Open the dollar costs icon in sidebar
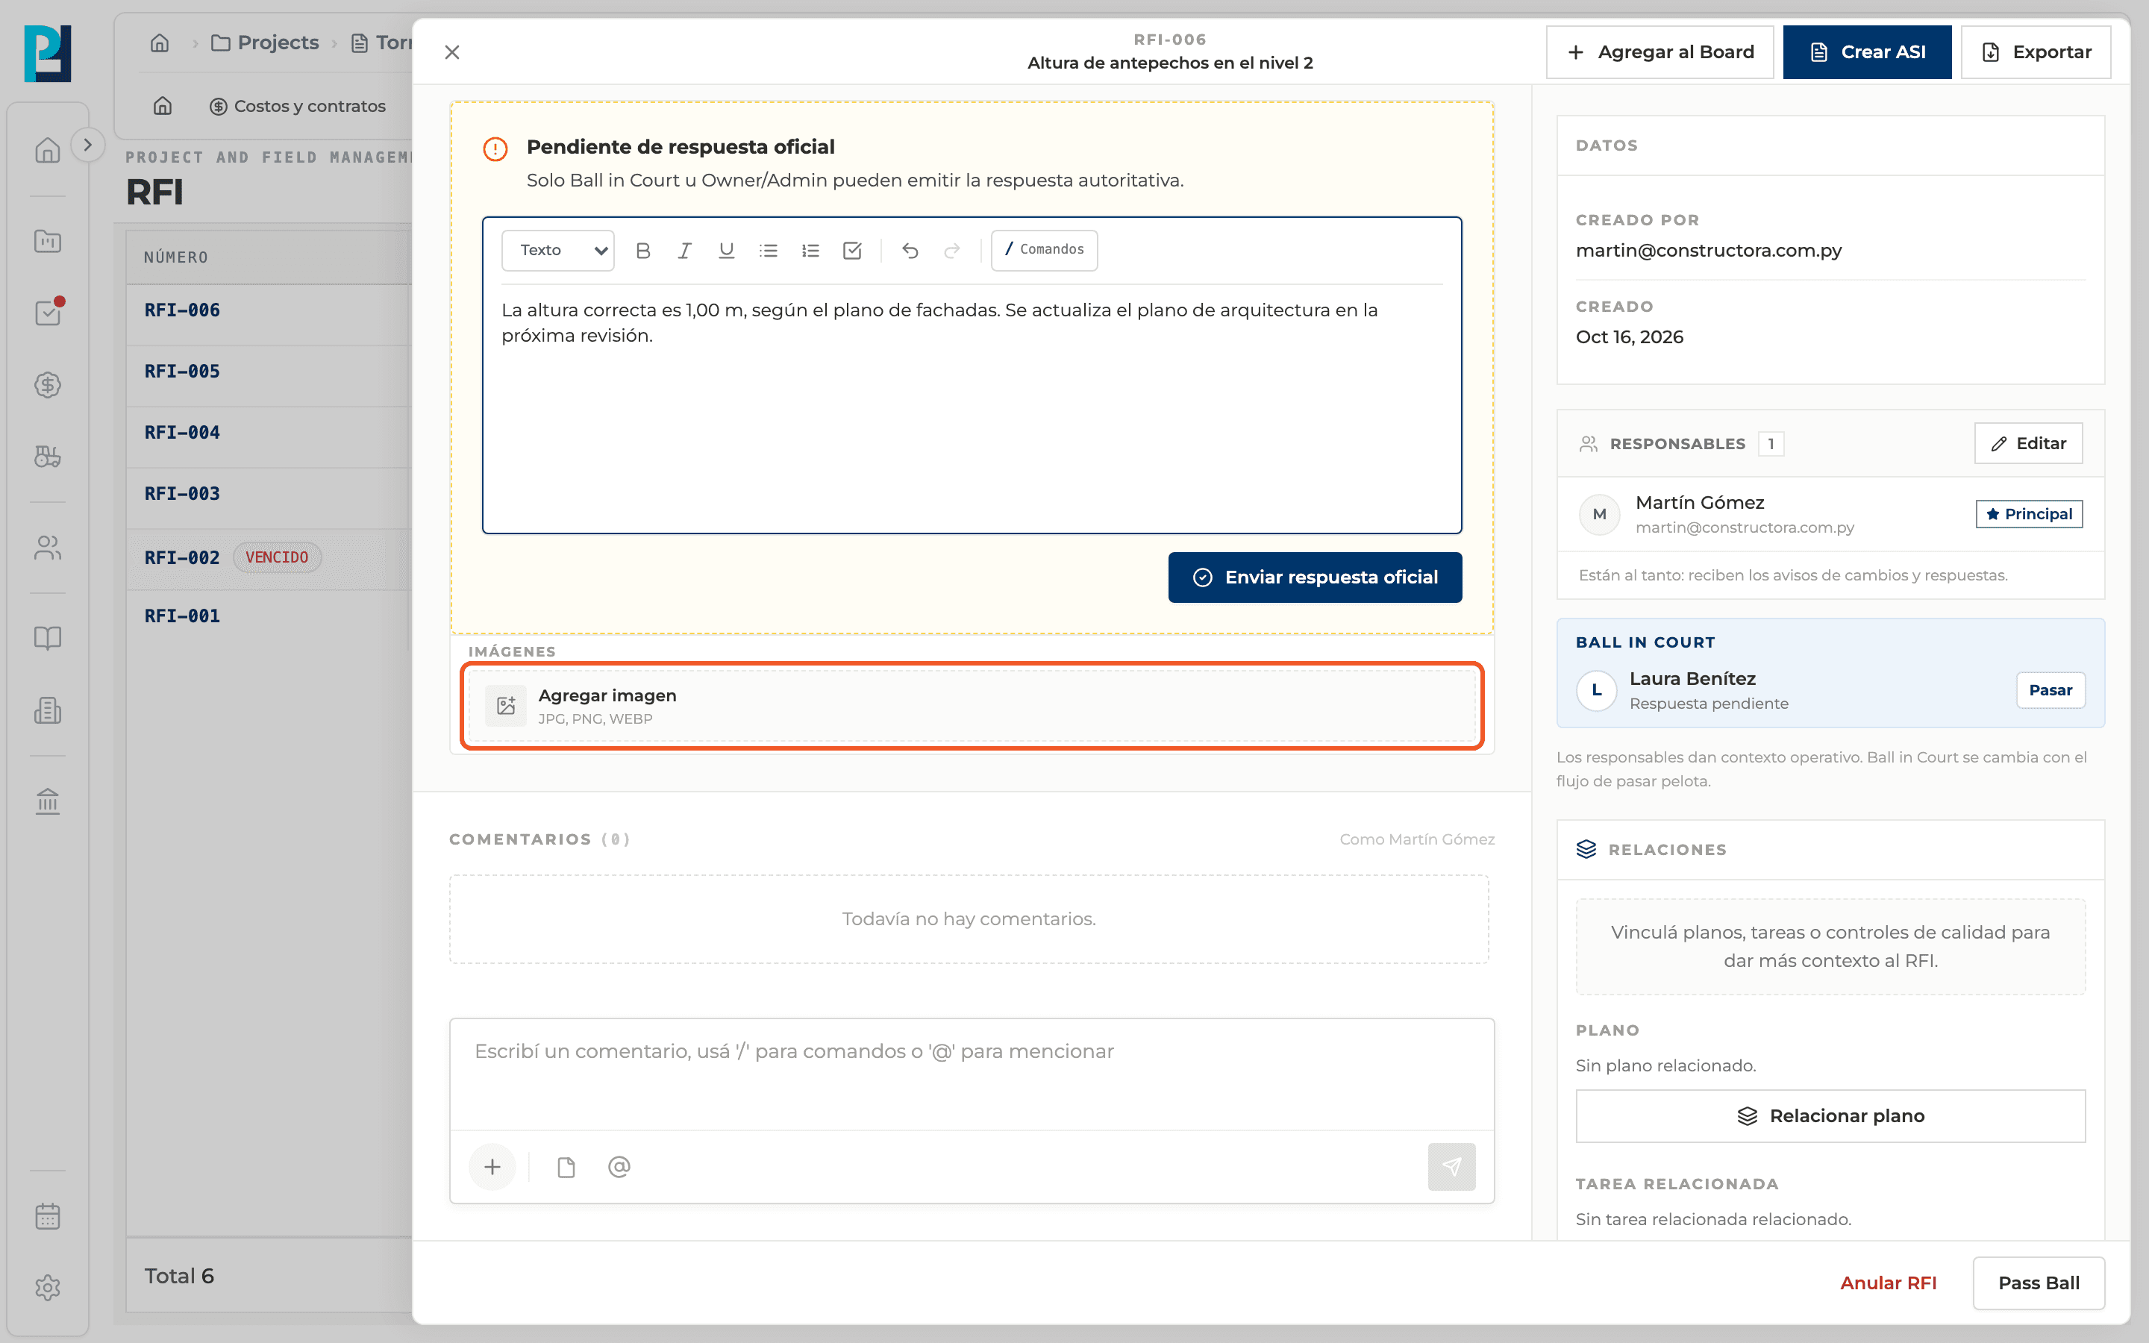The image size is (2149, 1343). coord(48,384)
